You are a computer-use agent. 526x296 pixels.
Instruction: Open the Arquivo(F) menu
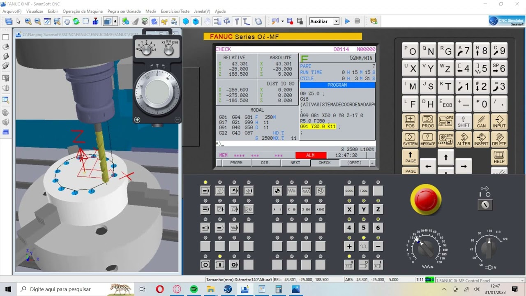(x=12, y=12)
